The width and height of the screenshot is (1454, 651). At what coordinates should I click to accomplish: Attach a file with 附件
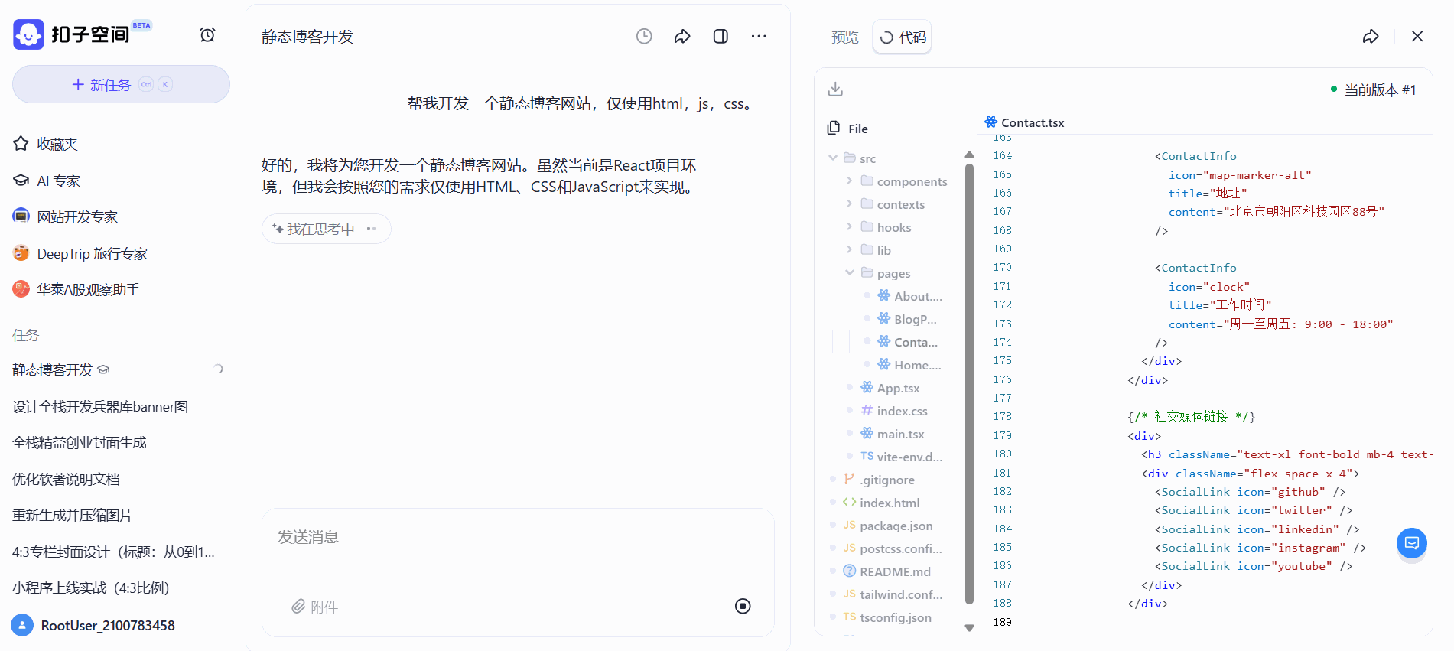(315, 607)
